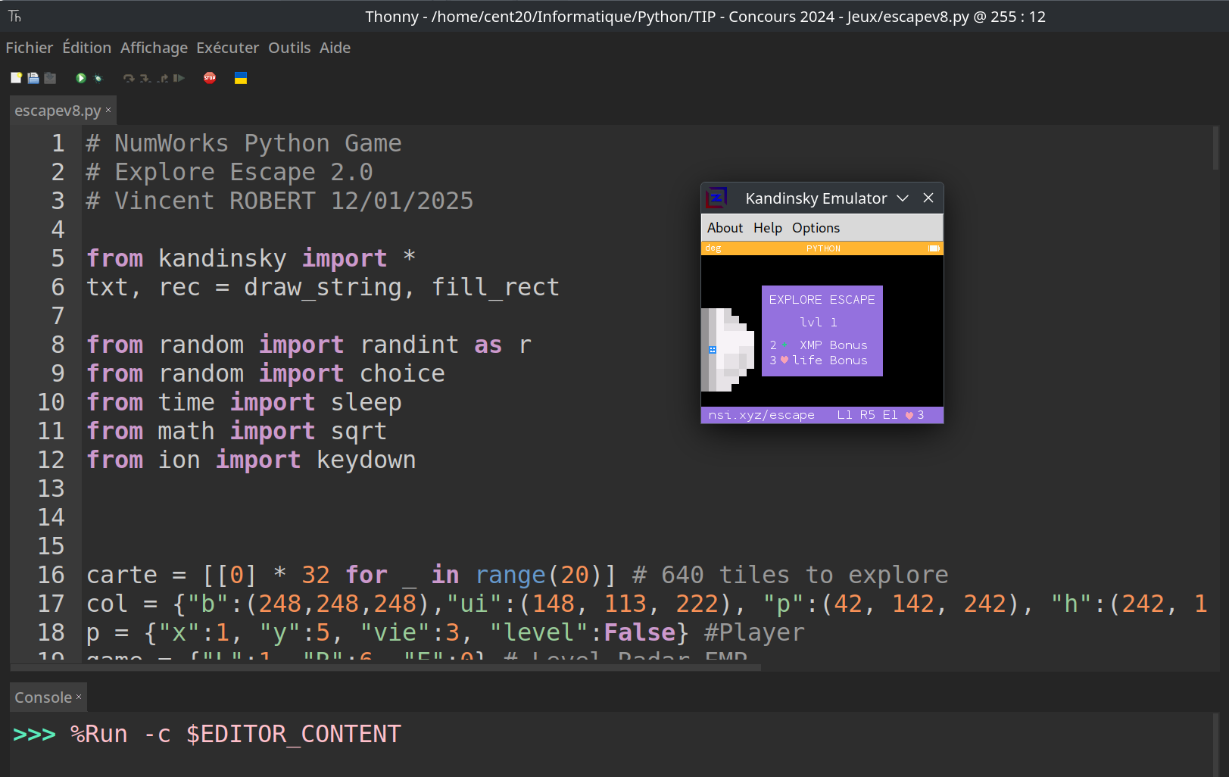Click the console vertical scrollbar
The image size is (1229, 777).
1215,744
